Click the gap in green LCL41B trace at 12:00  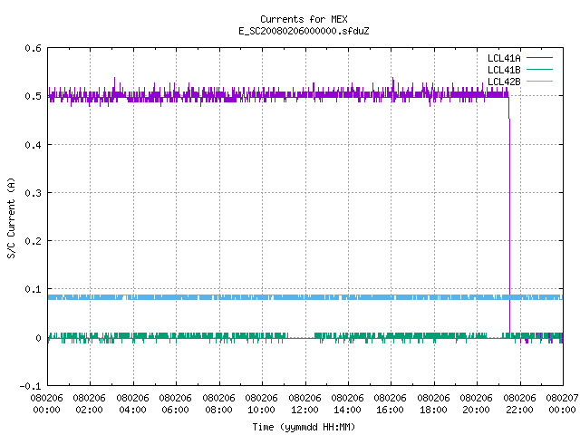tap(302, 337)
